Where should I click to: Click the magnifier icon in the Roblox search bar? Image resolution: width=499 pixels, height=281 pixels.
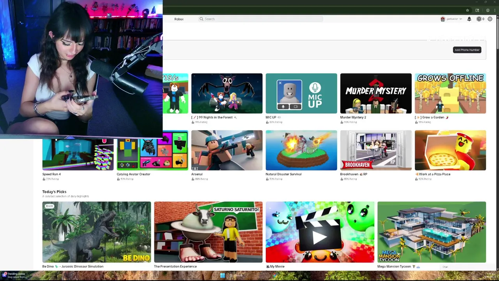(x=202, y=19)
